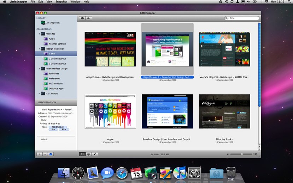Adjust the thumbnail size slider
This screenshot has height=183, width=293.
point(241,154)
